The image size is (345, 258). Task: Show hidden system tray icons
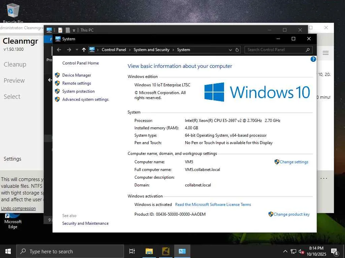[285, 251]
